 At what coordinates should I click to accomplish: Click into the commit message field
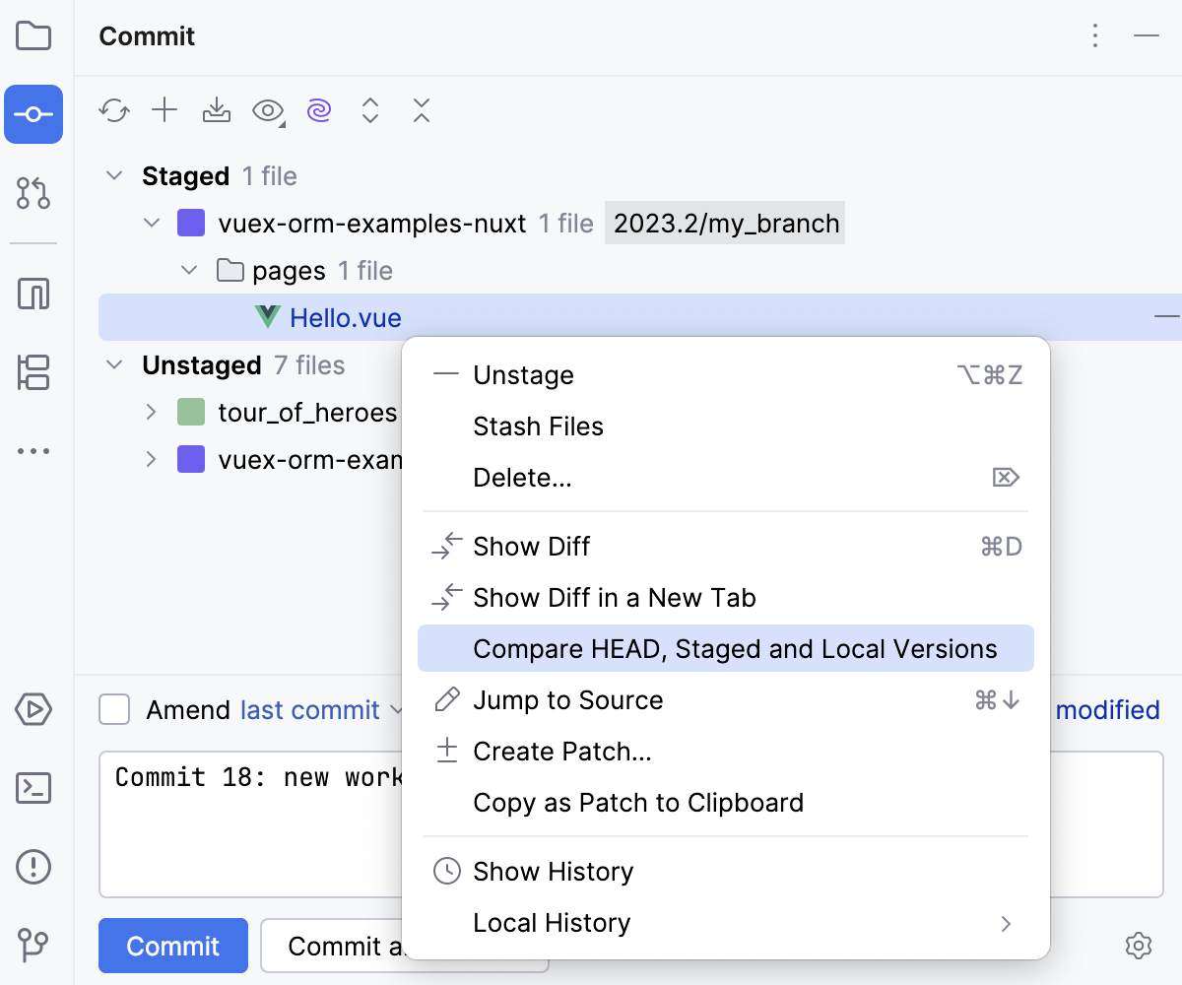tap(251, 824)
